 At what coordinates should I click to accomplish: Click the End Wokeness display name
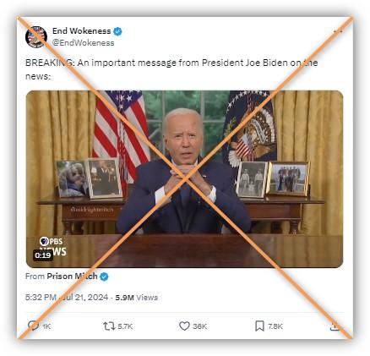[x=81, y=30]
